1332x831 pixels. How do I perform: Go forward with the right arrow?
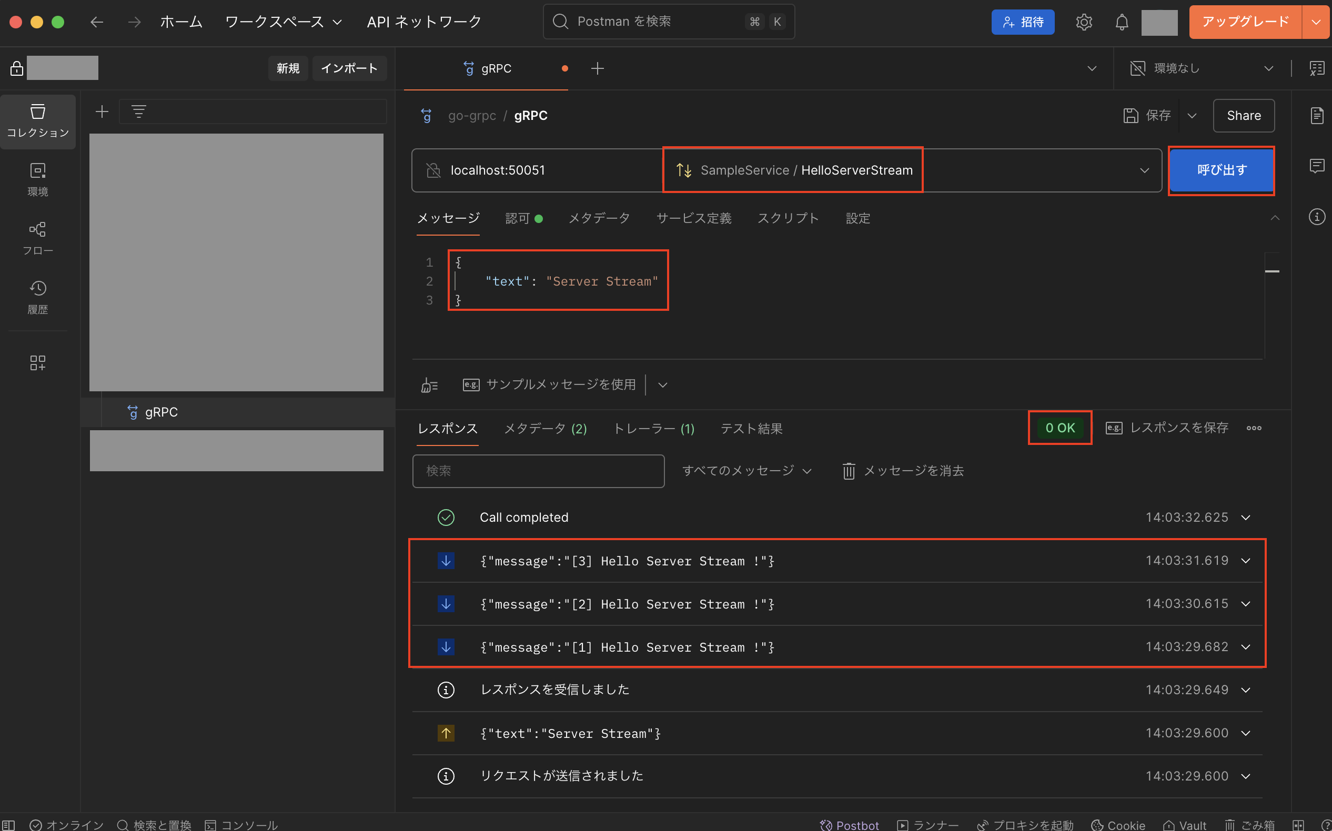point(134,22)
